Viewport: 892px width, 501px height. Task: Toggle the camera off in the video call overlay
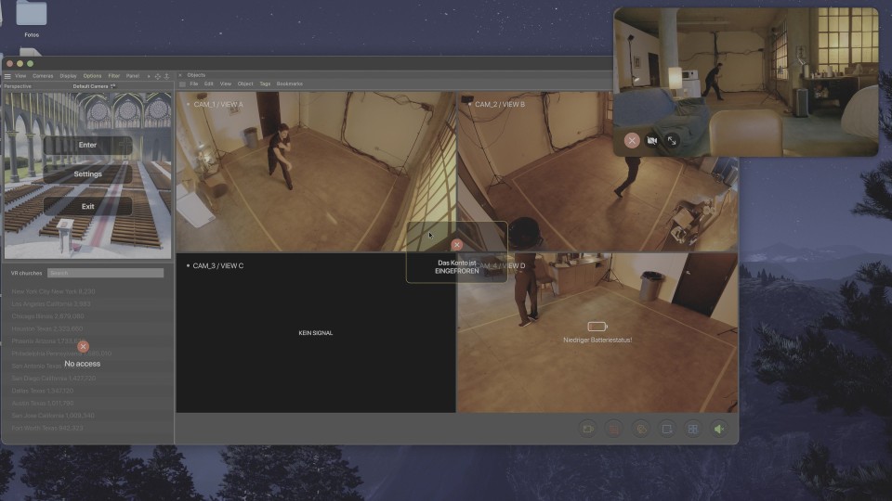[x=652, y=140]
